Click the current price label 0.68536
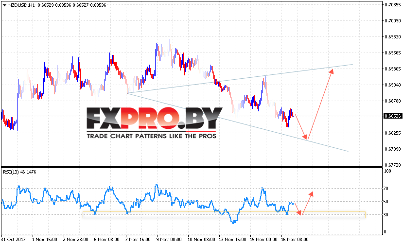 (x=392, y=116)
